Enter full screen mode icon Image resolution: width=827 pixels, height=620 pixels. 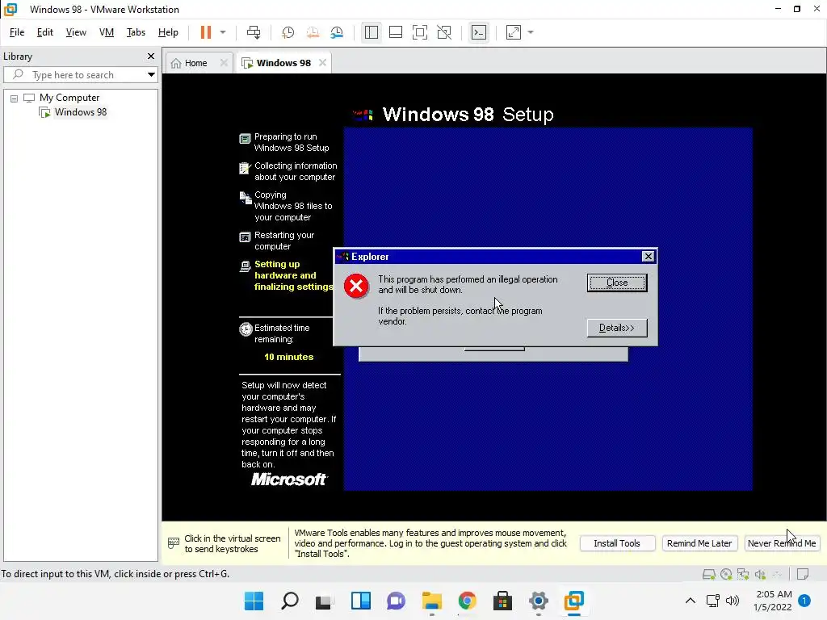[x=420, y=32]
